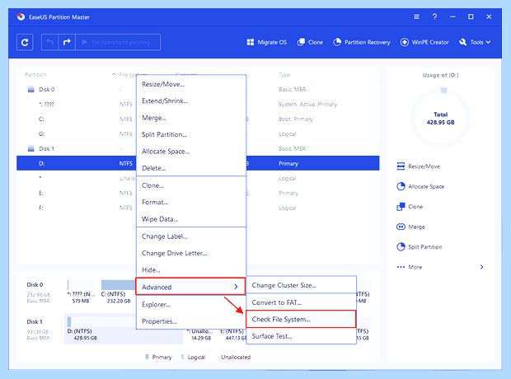Image resolution: width=511 pixels, height=379 pixels.
Task: Select the Disk 0 row in the partition list
Action: pos(198,89)
